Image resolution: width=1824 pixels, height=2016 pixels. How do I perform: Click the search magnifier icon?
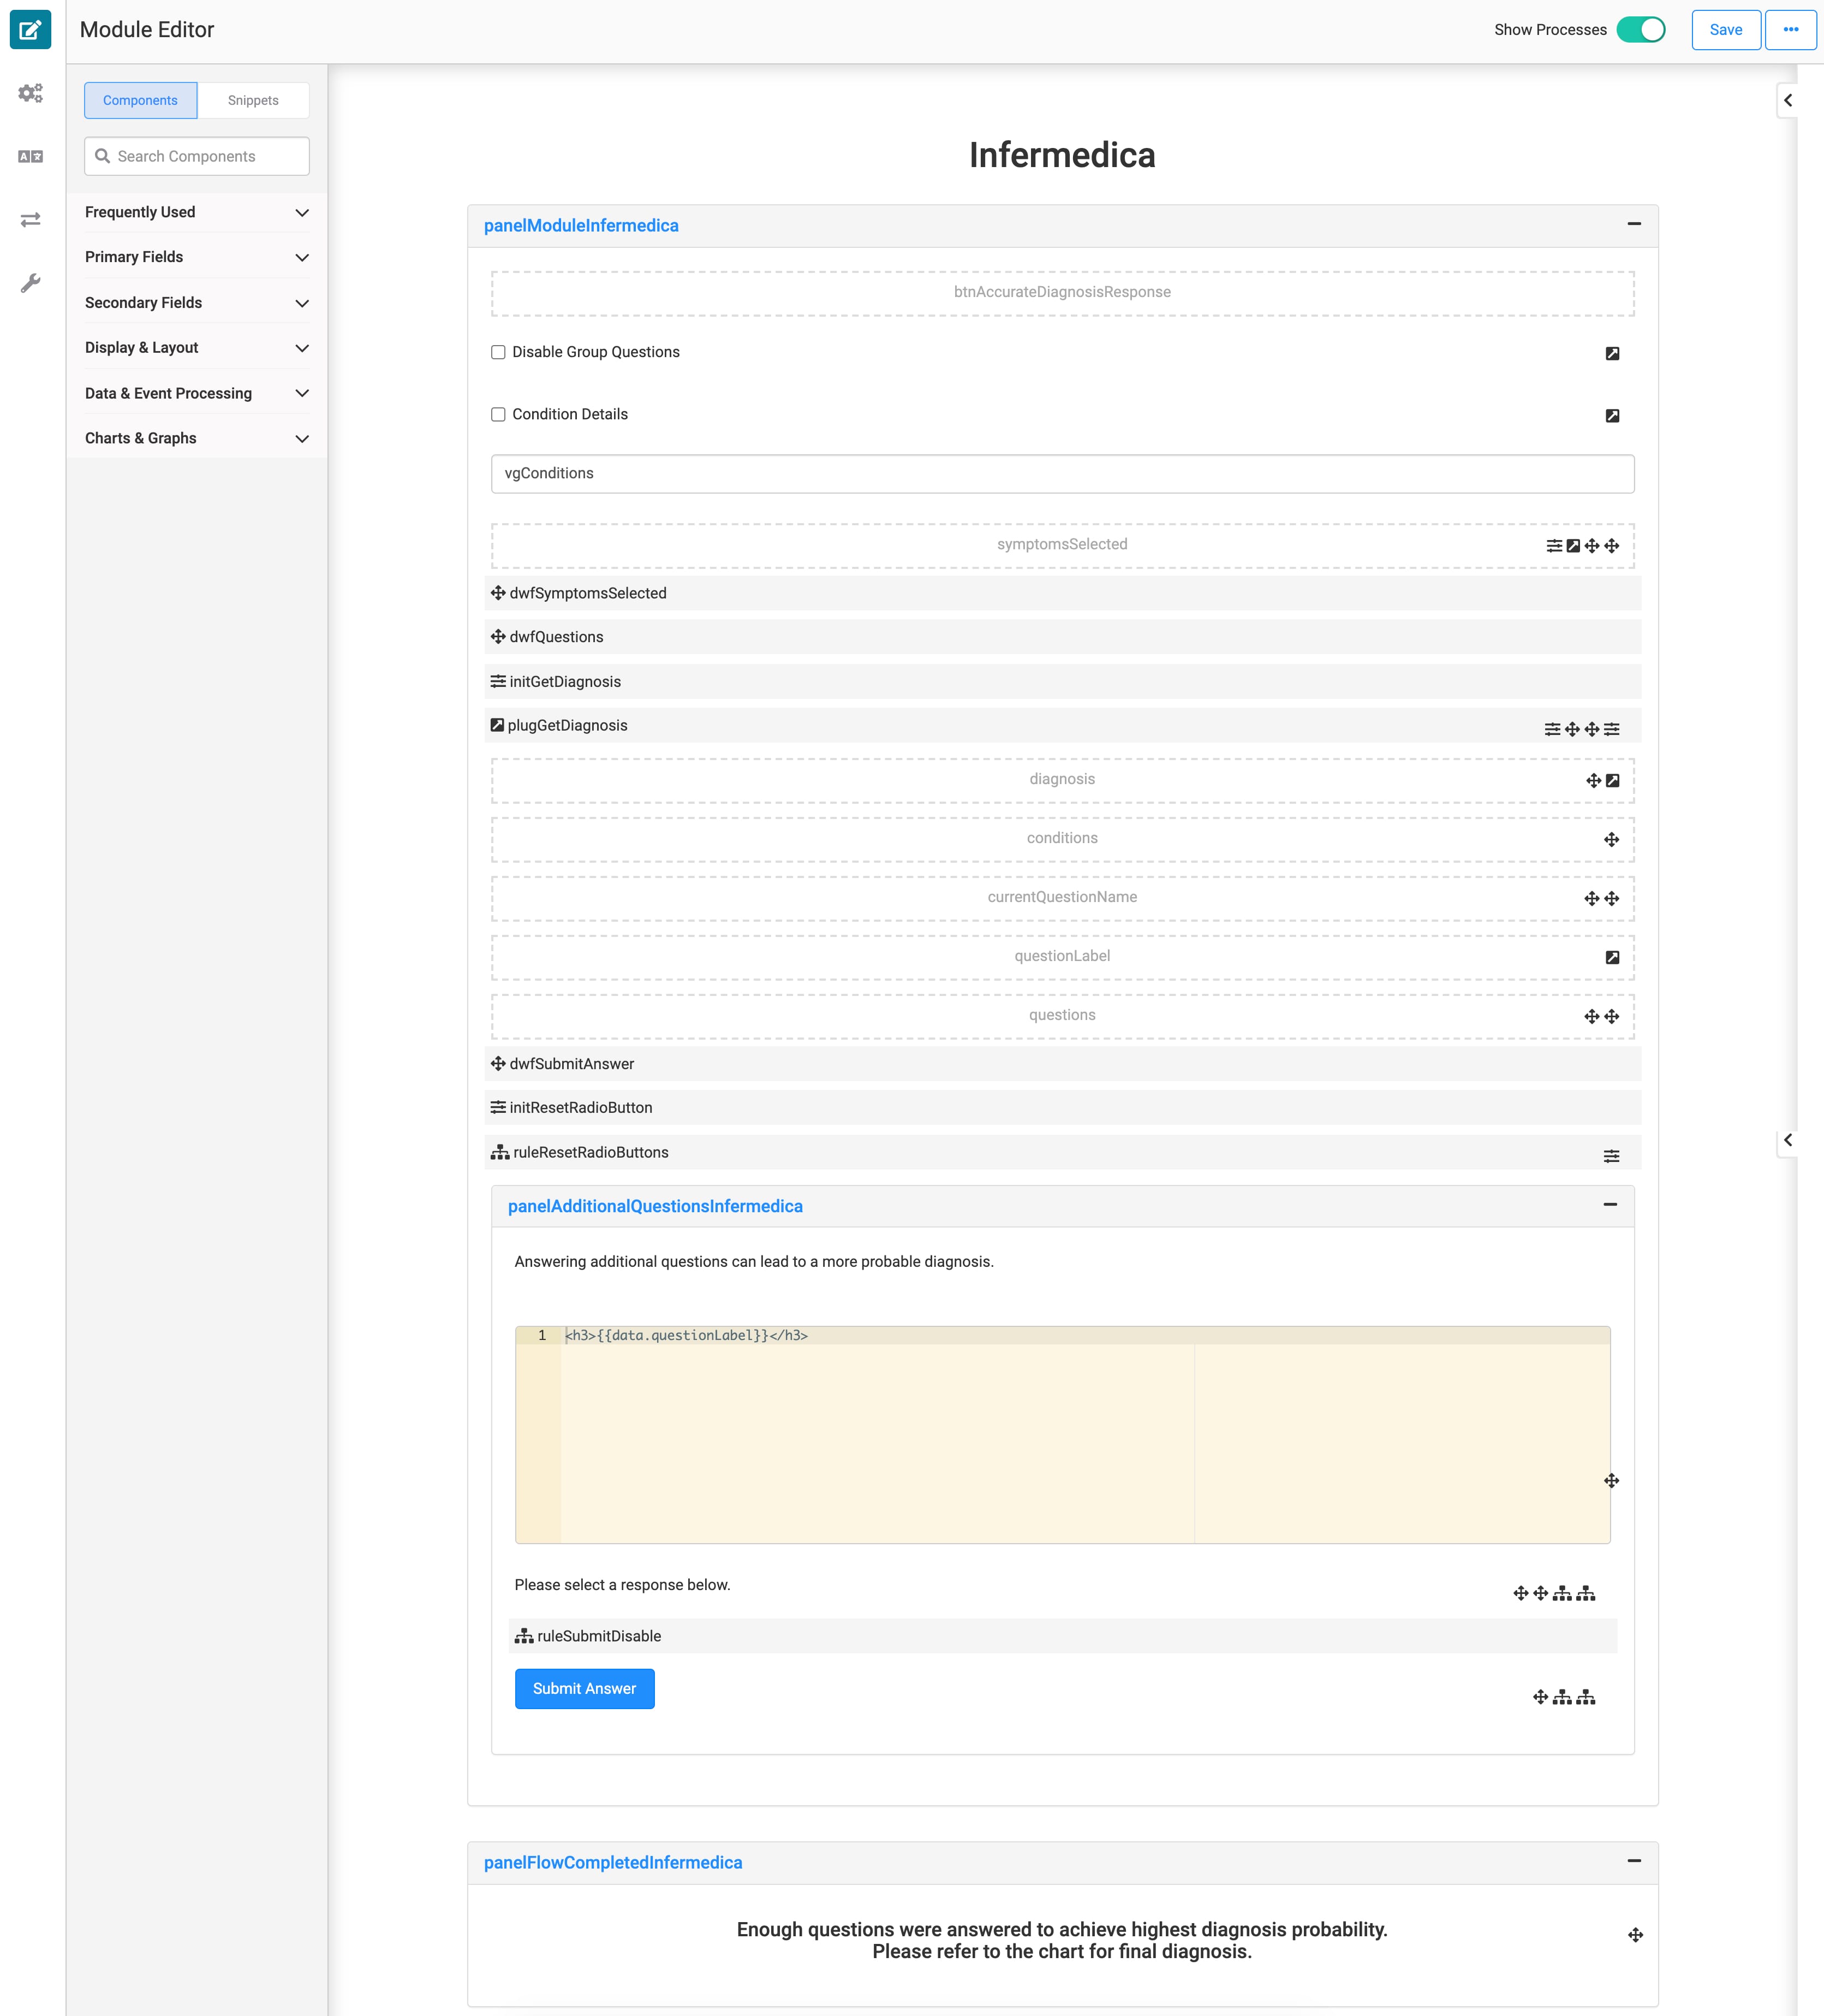(x=102, y=156)
